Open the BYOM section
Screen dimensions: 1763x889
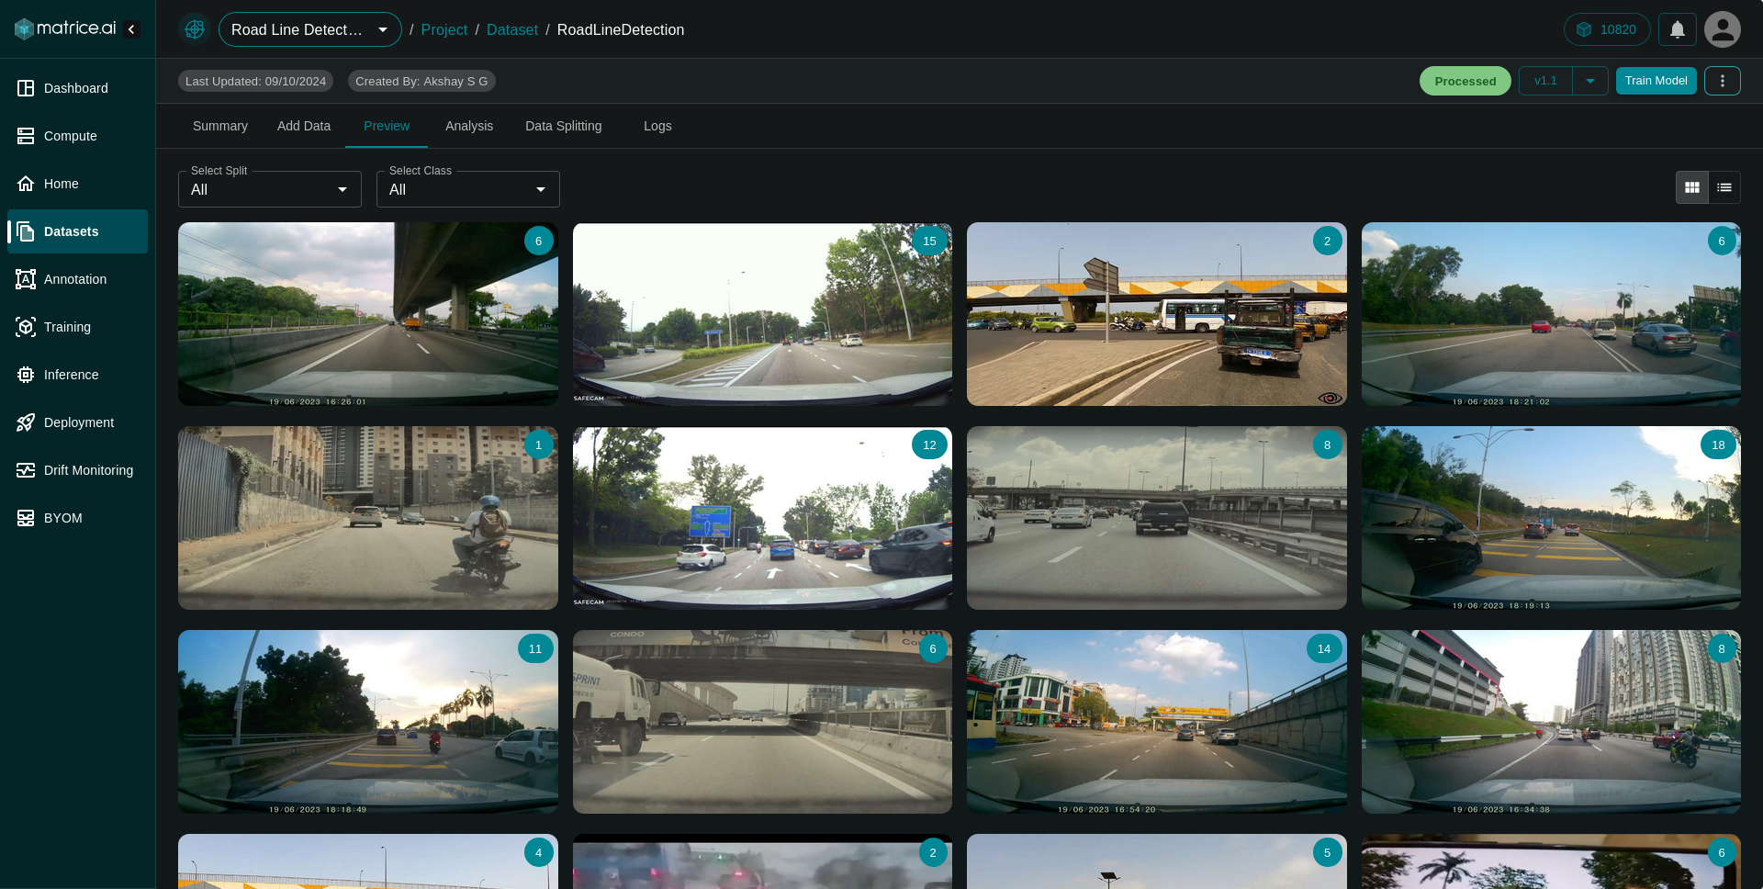tap(77, 518)
